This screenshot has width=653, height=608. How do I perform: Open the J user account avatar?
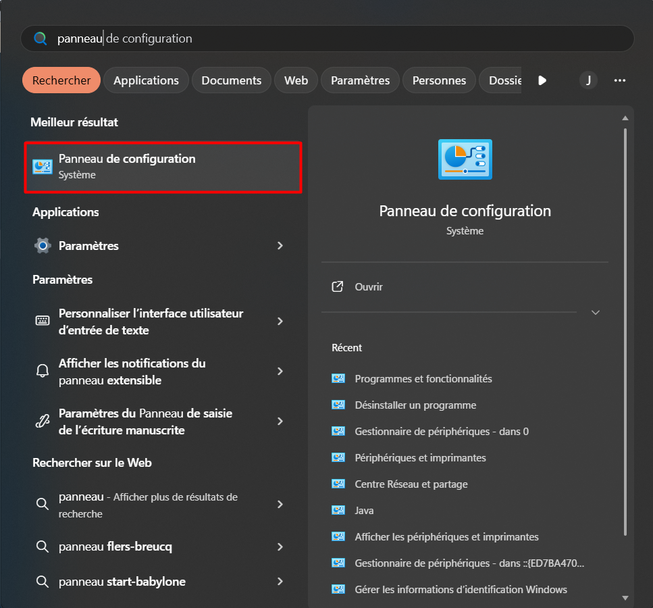tap(588, 80)
